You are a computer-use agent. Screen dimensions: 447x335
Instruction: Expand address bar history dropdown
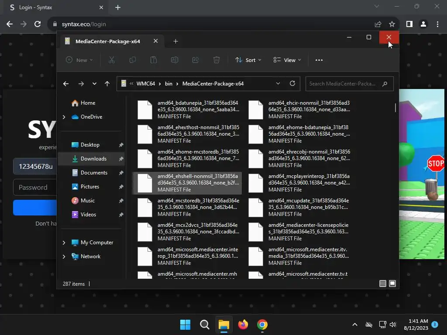coord(278,83)
